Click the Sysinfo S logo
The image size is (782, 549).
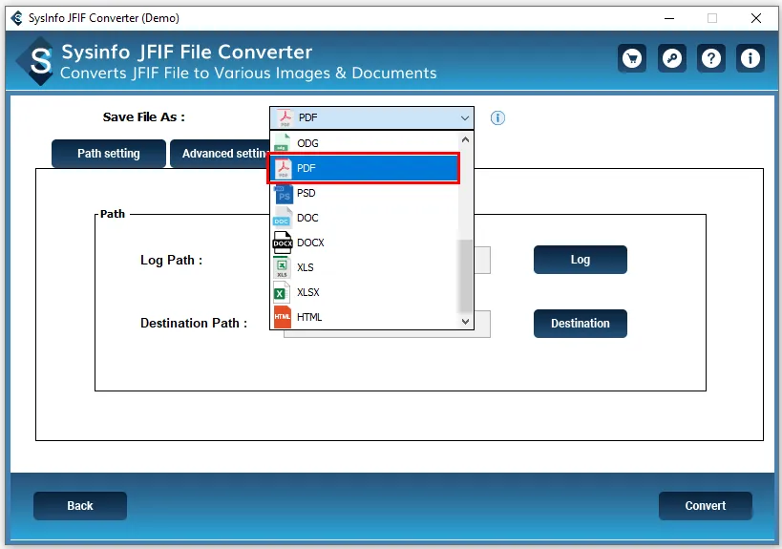(x=36, y=61)
